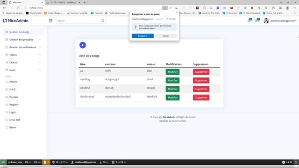
Task: Open the database queries debug panel
Action: coord(119,162)
